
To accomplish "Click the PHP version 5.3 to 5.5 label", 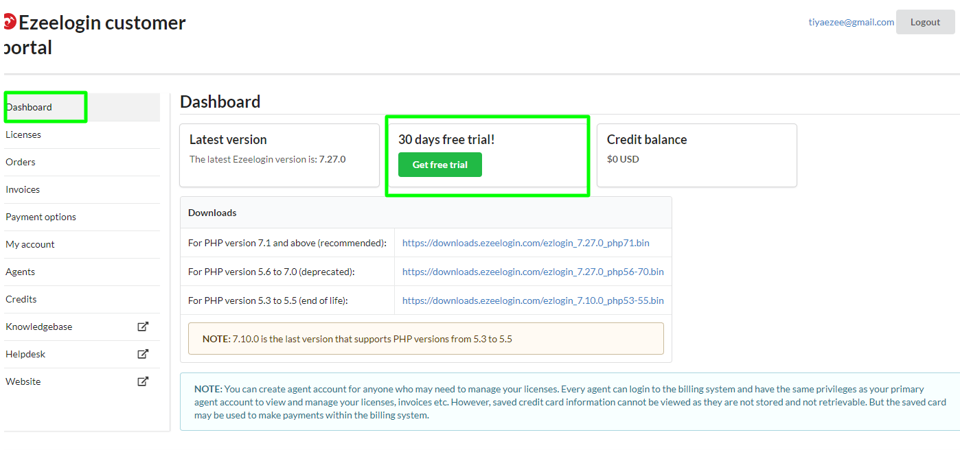I will (268, 300).
